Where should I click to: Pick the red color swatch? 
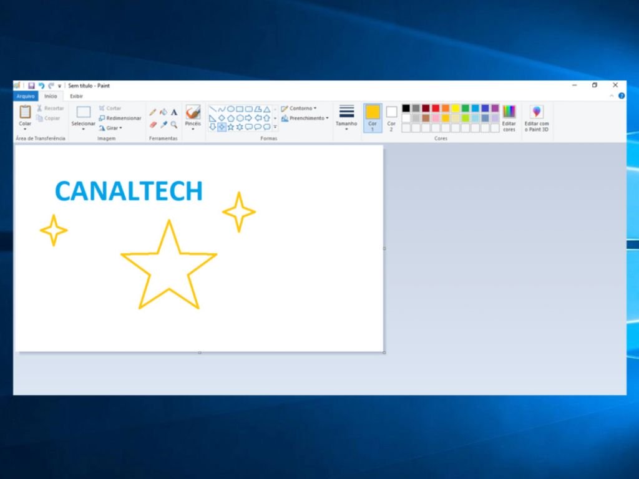(x=436, y=108)
